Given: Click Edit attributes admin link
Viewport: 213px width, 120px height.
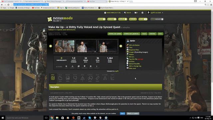Looking at the screenshot, I should coord(134,45).
